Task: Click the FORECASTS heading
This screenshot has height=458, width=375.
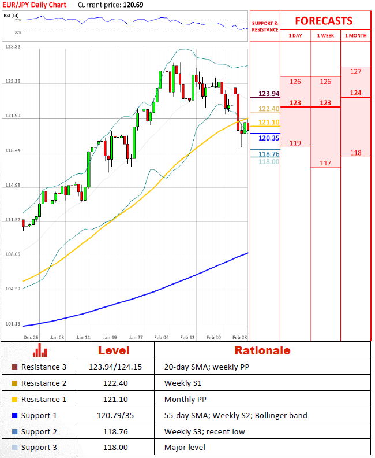Action: (x=324, y=21)
